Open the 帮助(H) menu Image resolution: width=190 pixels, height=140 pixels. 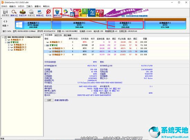click(x=46, y=6)
